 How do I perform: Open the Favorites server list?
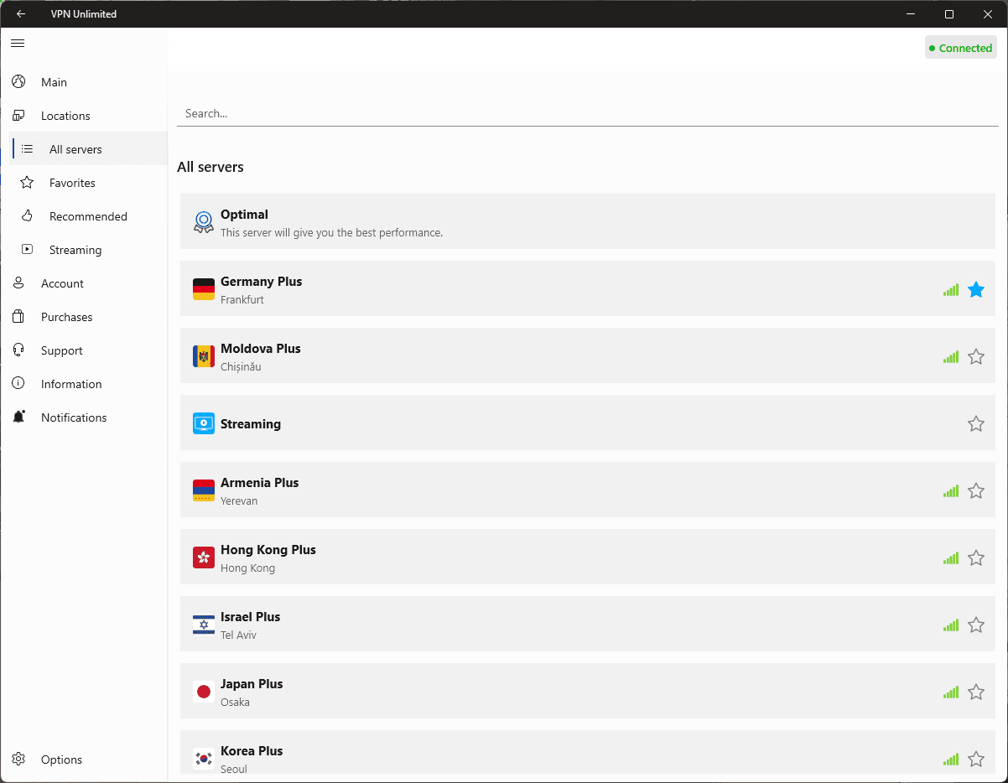click(x=72, y=183)
